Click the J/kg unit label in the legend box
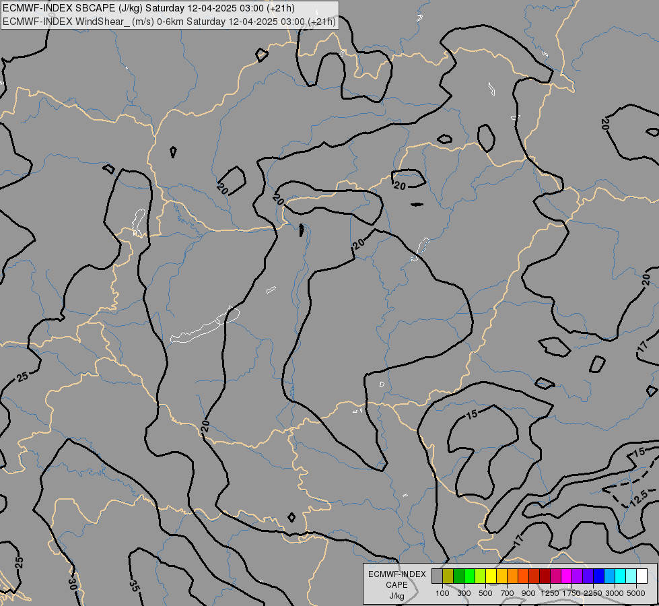 [396, 596]
